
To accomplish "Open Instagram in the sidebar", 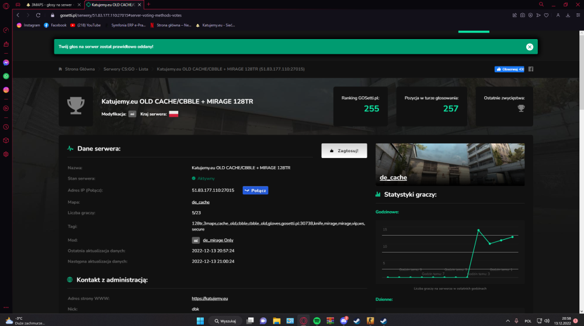I will (6, 90).
